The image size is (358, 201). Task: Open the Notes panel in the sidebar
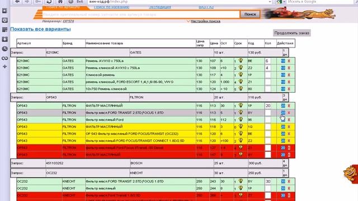click(x=4, y=30)
